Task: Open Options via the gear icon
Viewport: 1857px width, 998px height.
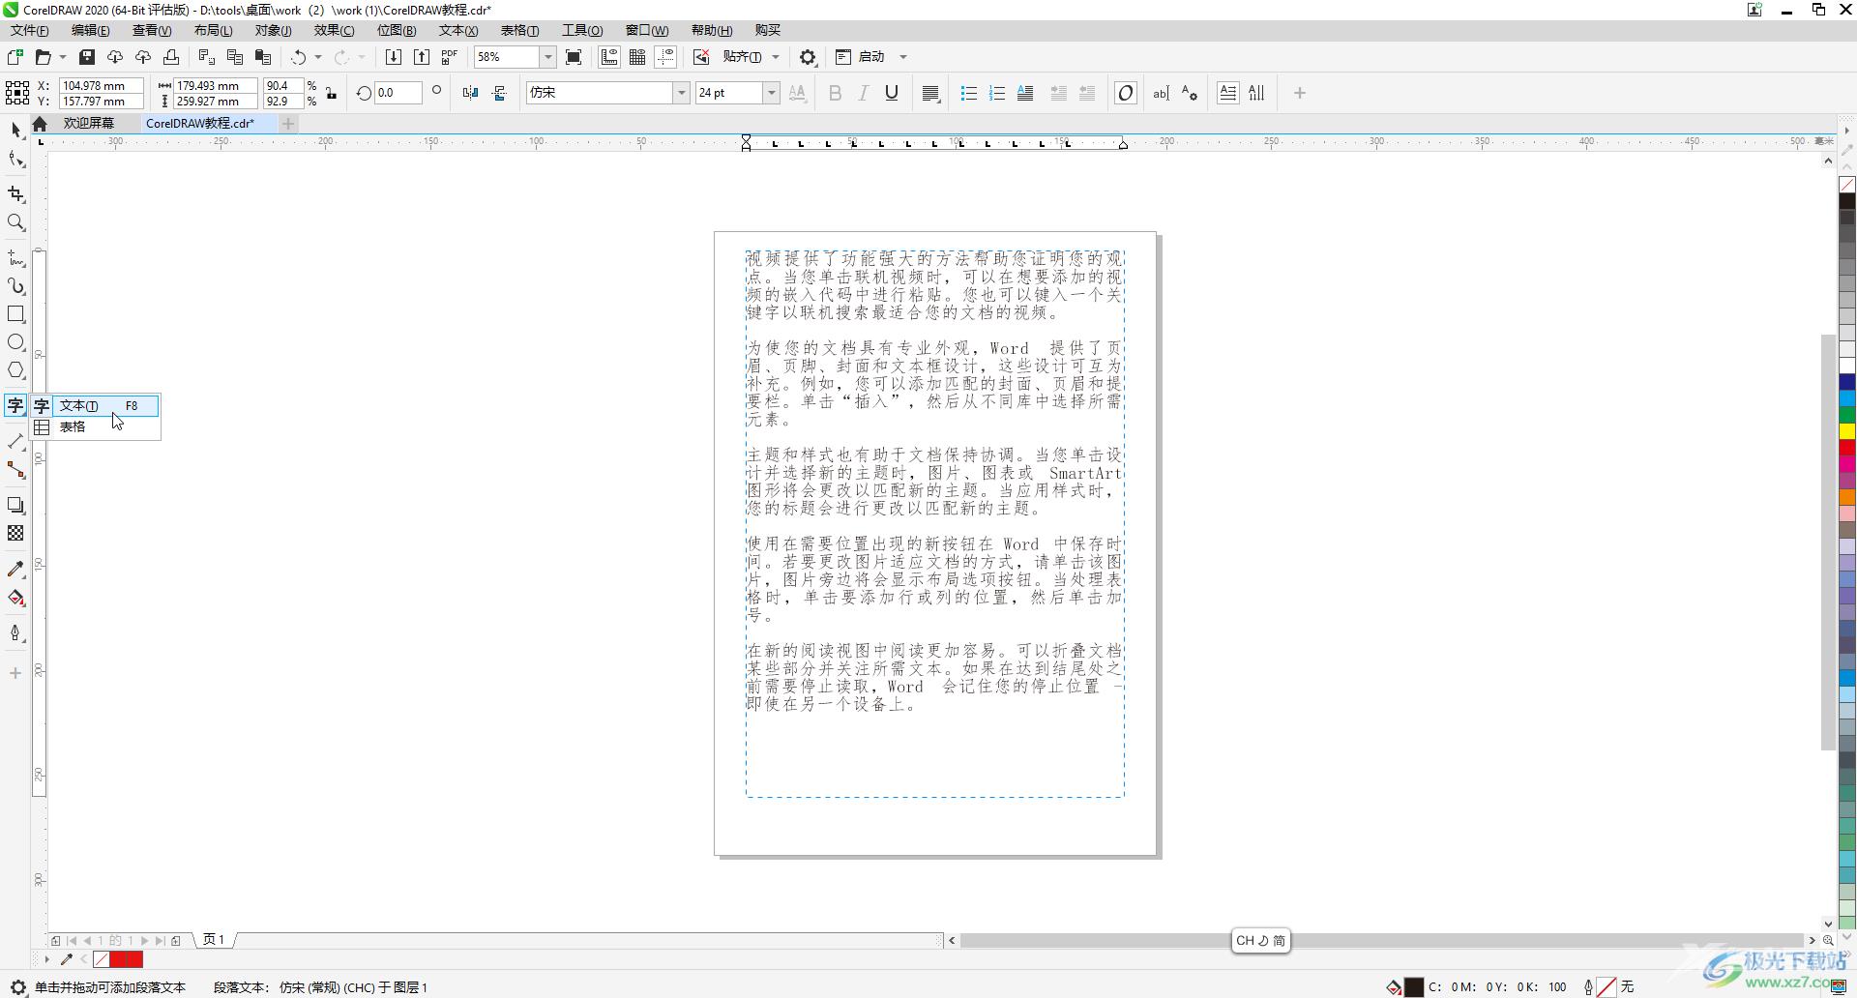Action: pos(808,57)
